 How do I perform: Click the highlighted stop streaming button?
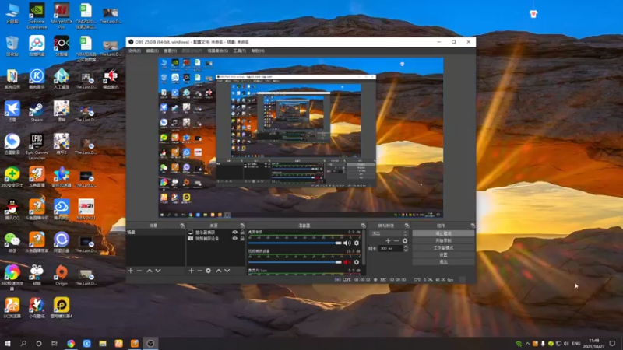[443, 233]
